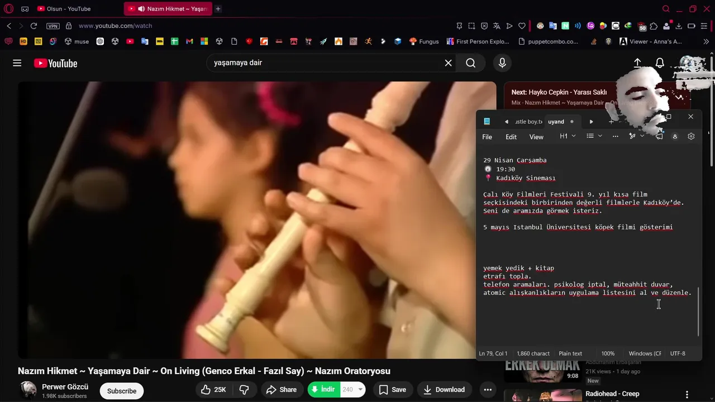
Task: Open the extensions puzzle icon
Action: coord(654,26)
